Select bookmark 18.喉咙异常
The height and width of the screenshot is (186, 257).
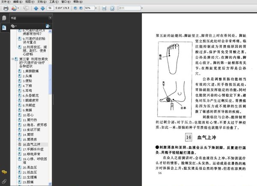31,154
